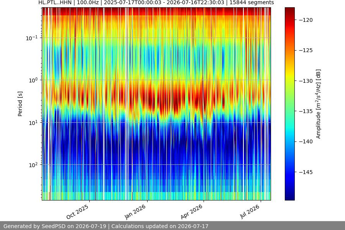
Task: Click the plot title 'HL.PTL..HHN' header text
Action: (x=156, y=3)
